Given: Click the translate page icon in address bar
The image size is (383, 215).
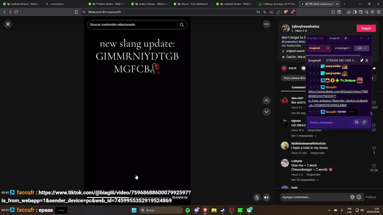Looking at the screenshot, I should tap(265, 12).
